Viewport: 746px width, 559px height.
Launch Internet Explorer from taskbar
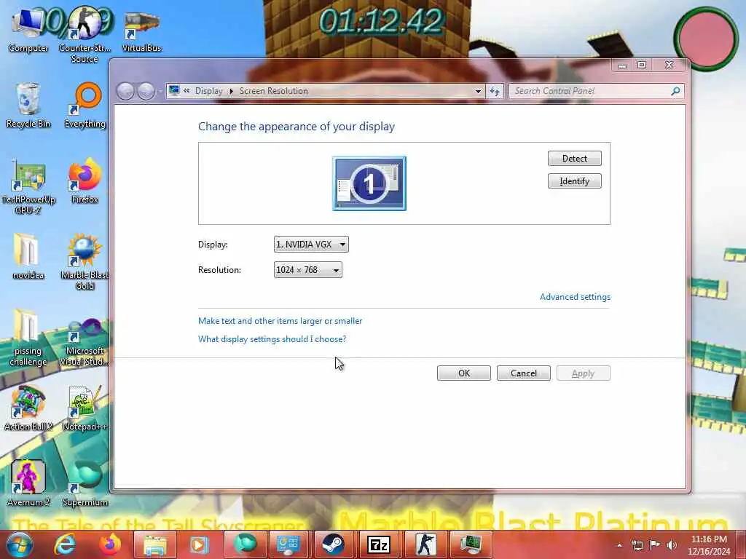point(65,544)
